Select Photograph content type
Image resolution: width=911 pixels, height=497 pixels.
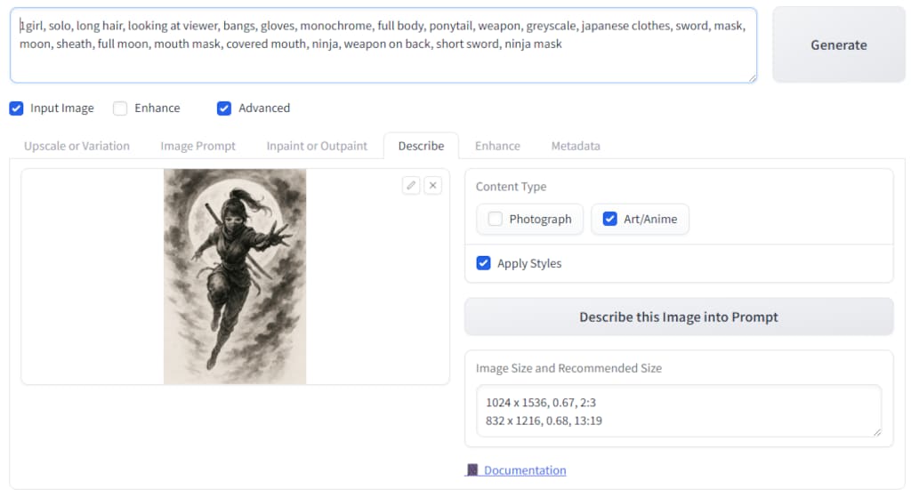(x=496, y=220)
